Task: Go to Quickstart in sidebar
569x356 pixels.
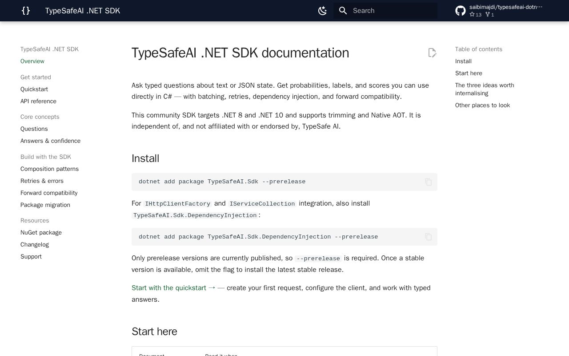Action: tap(34, 89)
